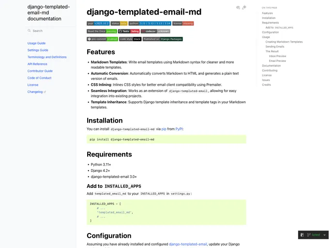
Task: Click the Installation section heading
Action: point(105,121)
